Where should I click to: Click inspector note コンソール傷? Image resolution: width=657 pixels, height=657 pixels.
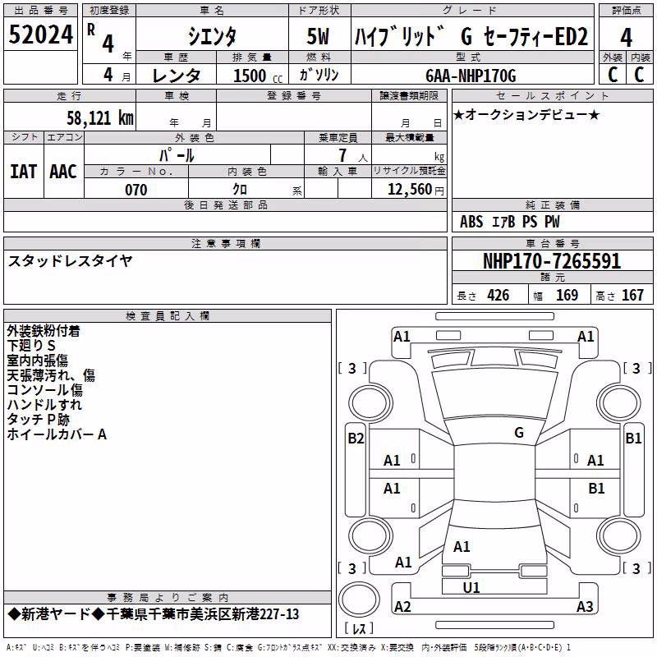point(45,389)
